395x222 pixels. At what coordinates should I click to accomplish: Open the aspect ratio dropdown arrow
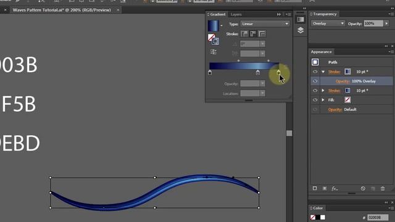(262, 54)
